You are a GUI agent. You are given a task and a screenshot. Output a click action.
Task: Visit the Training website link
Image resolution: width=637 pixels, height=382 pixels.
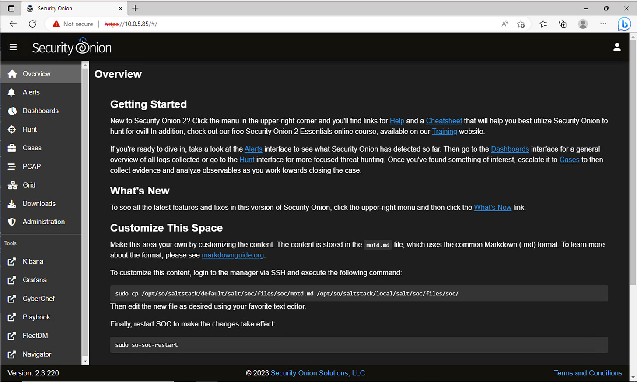click(x=444, y=132)
